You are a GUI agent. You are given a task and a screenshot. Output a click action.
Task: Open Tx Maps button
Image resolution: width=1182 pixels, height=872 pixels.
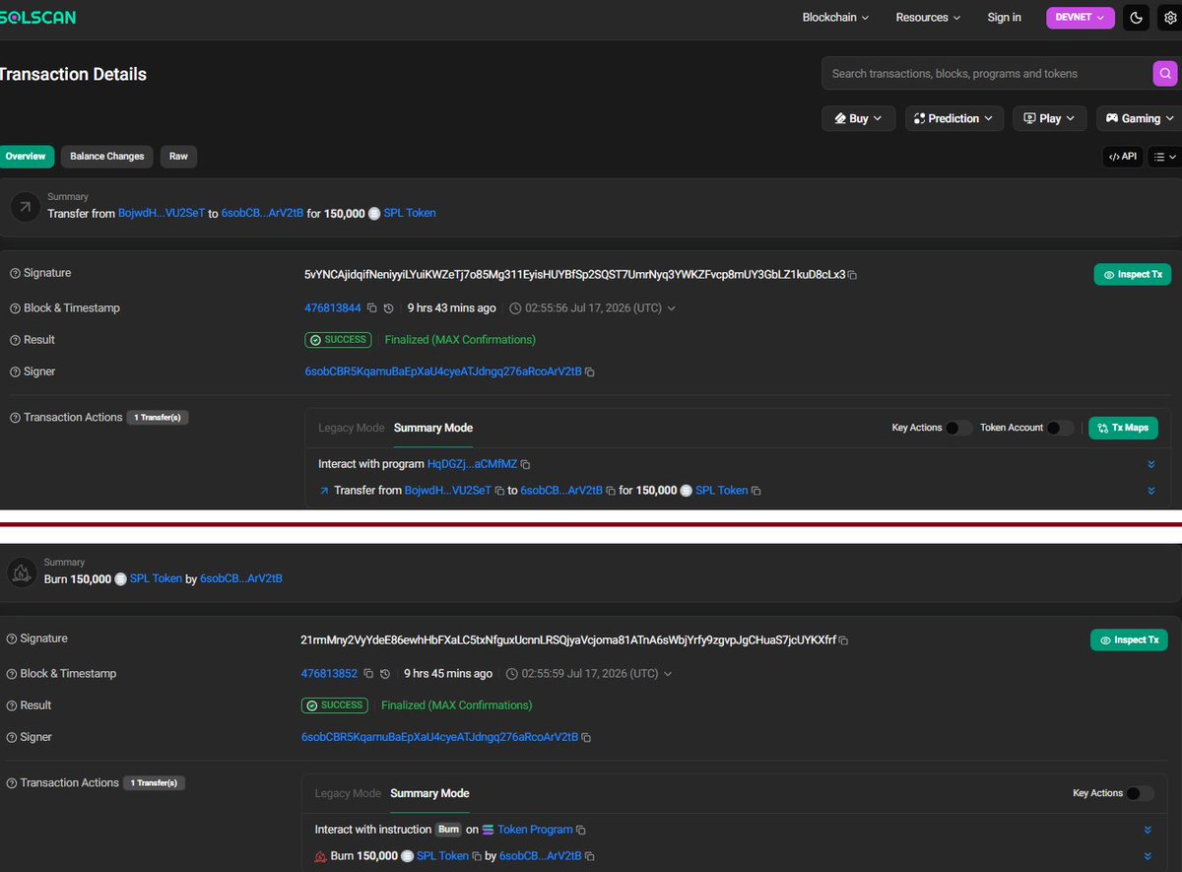[x=1123, y=428]
